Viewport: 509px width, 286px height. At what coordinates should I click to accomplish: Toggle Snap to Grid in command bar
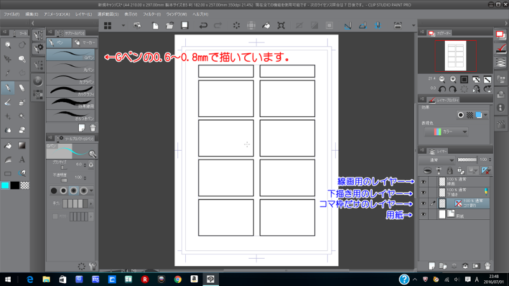[378, 25]
